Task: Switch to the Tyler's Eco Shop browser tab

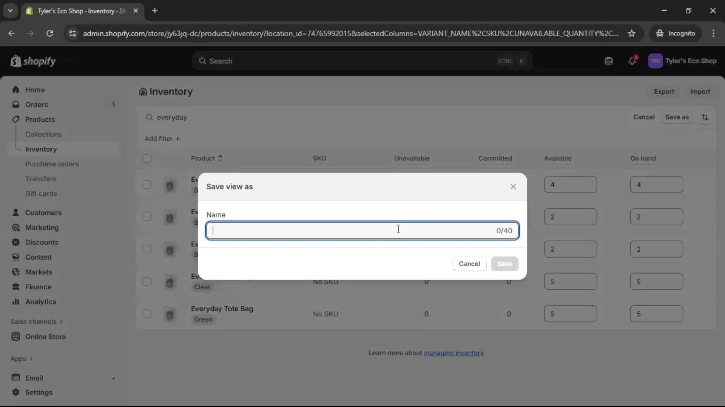Action: tap(76, 11)
